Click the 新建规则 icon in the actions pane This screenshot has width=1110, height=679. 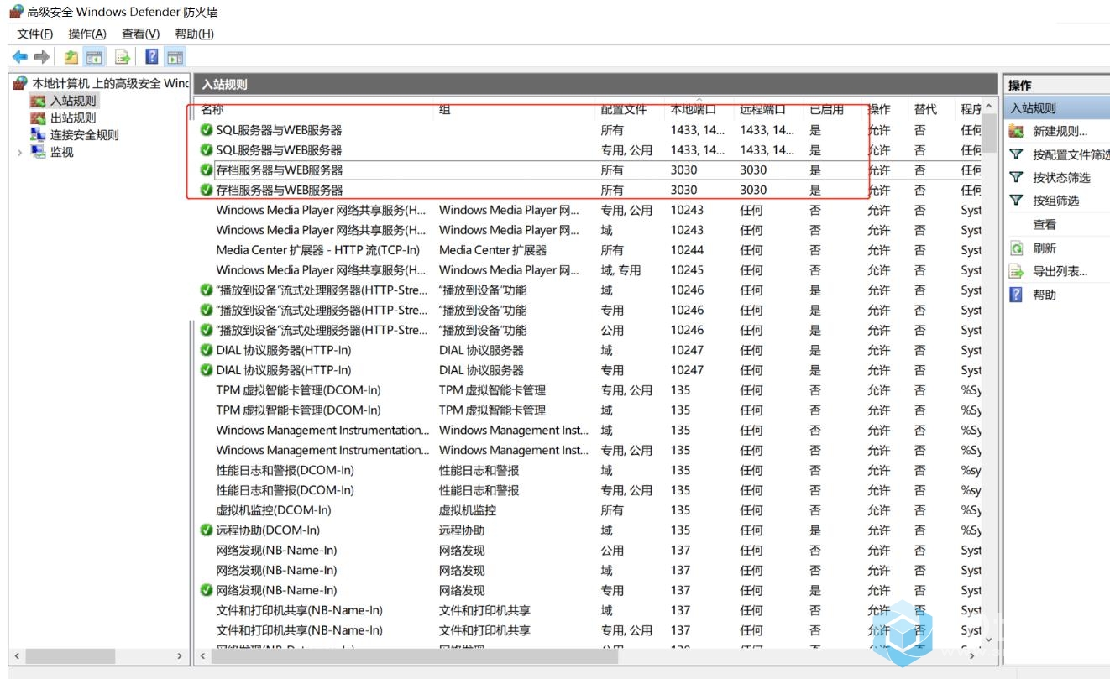pyautogui.click(x=1016, y=131)
